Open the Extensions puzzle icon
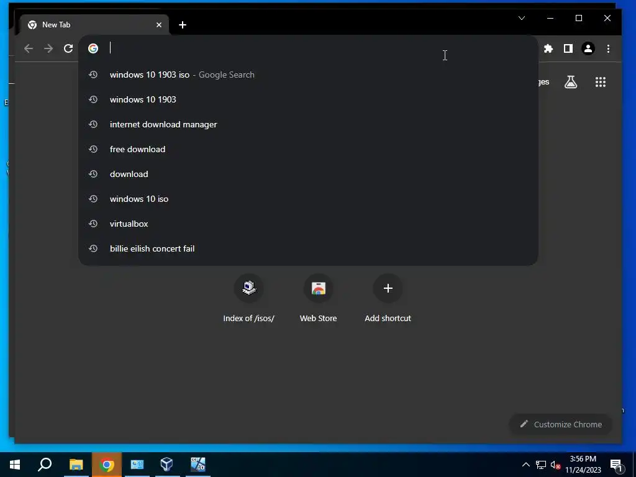The height and width of the screenshot is (477, 636). pos(548,48)
